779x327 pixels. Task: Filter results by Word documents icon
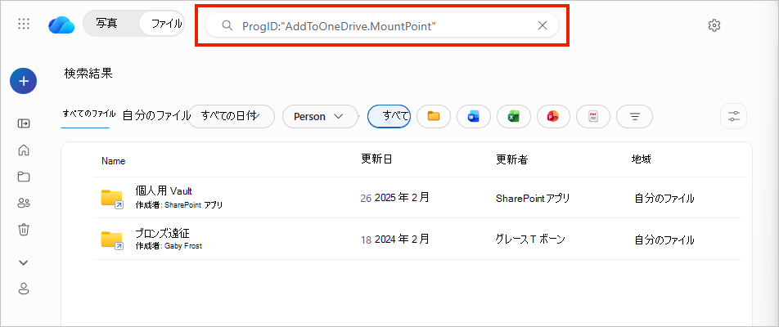pos(474,117)
